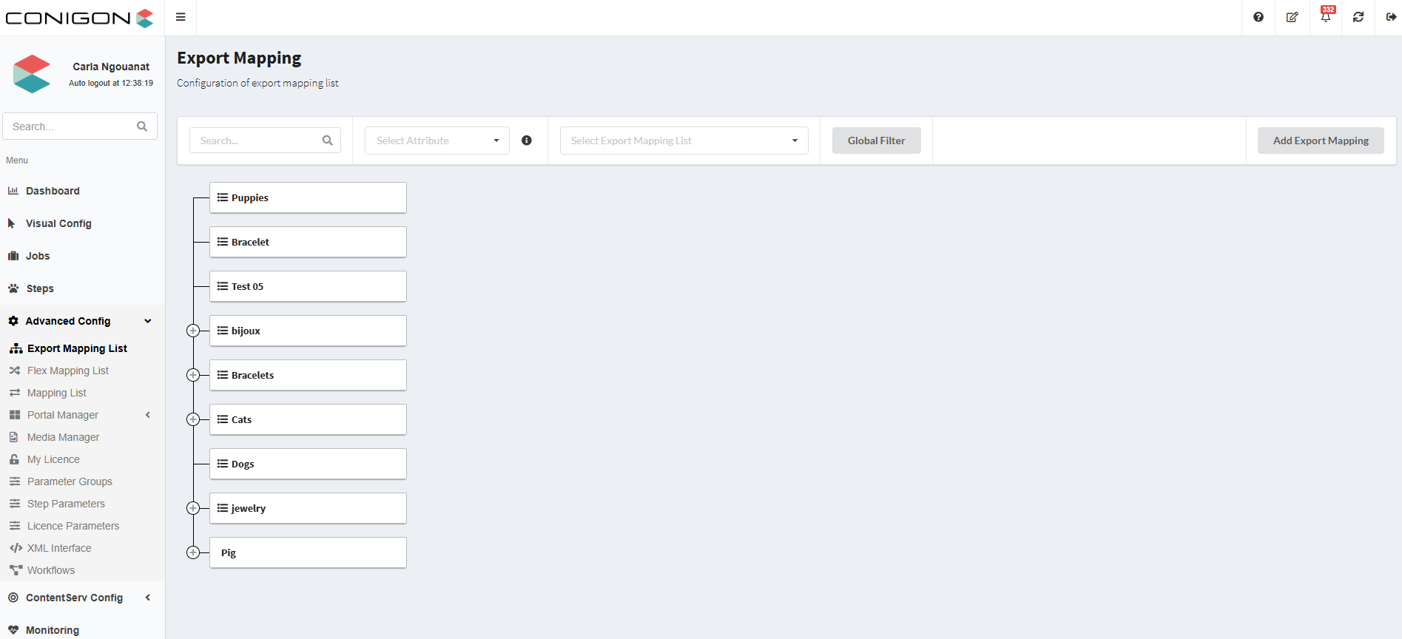
Task: Expand the Cats tree node
Action: click(193, 419)
